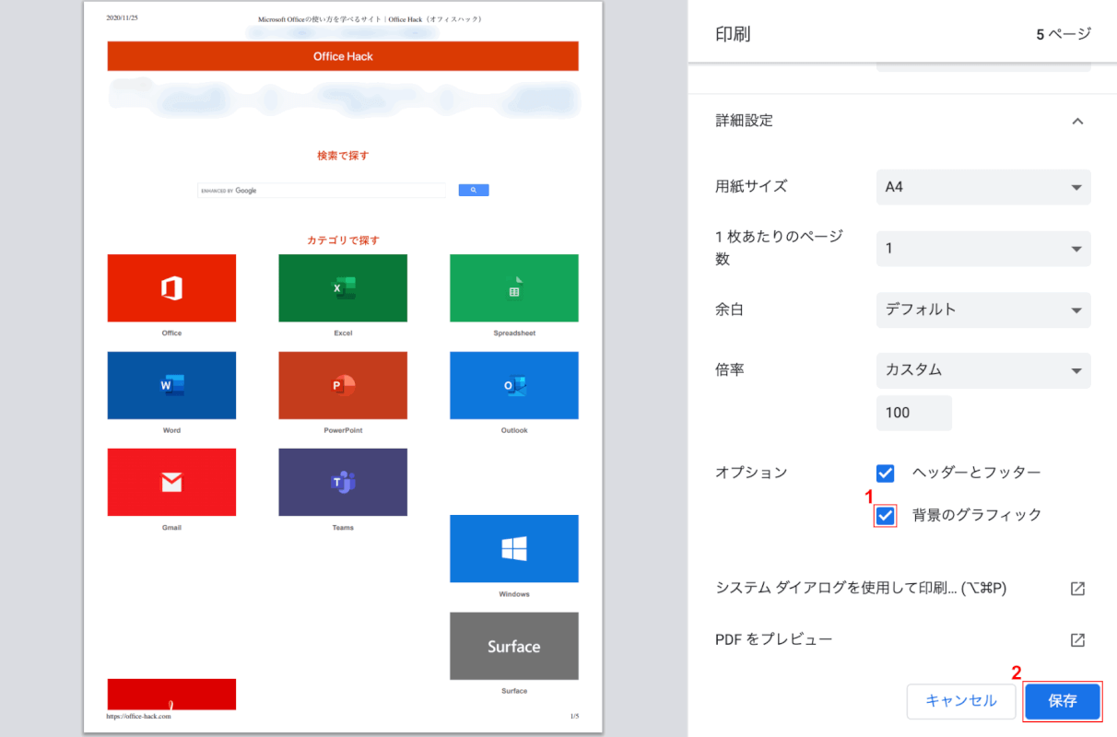The image size is (1117, 737).
Task: Select the Gmail icon in the preview
Action: coord(171,482)
